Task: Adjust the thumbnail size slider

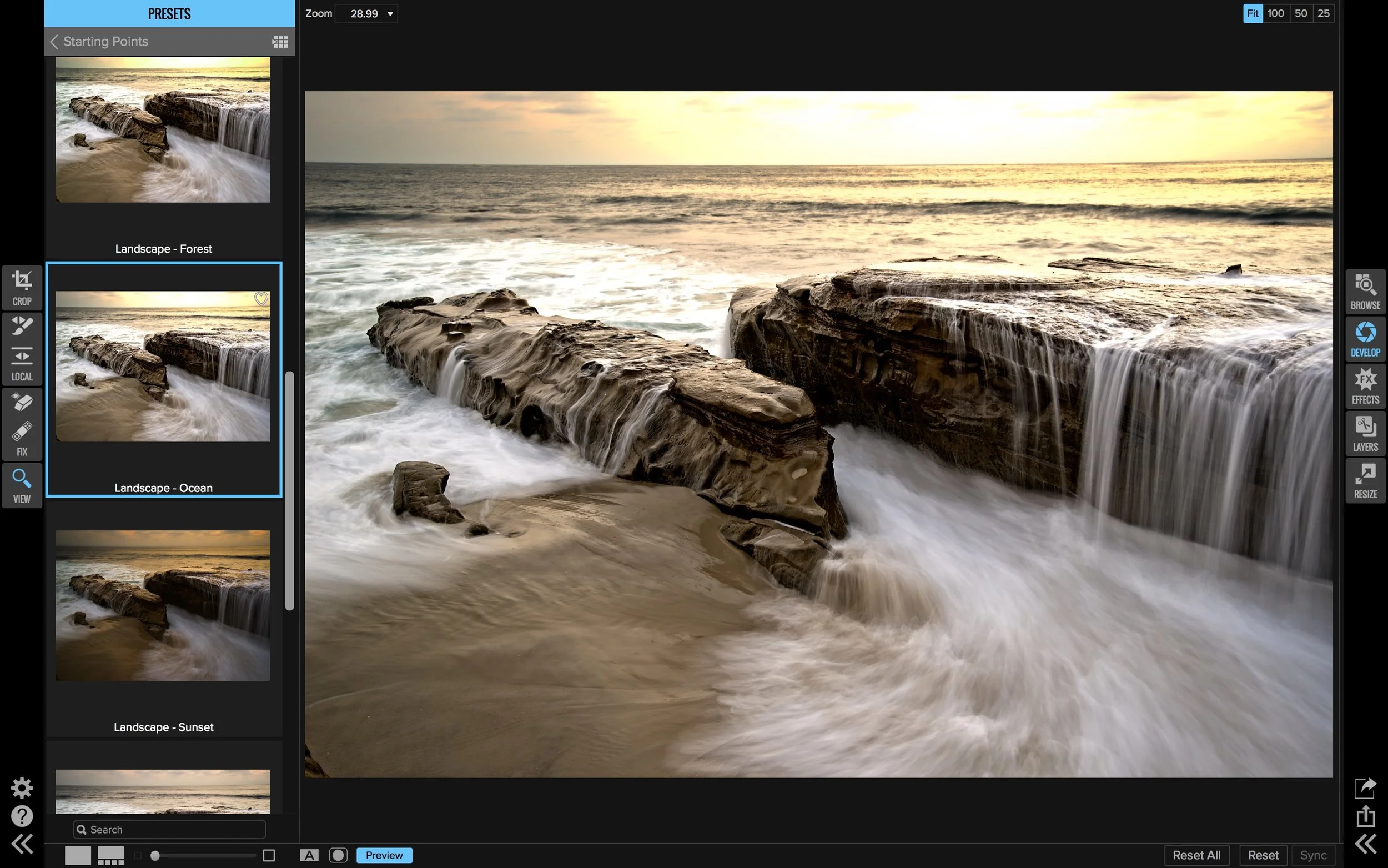Action: coord(155,855)
